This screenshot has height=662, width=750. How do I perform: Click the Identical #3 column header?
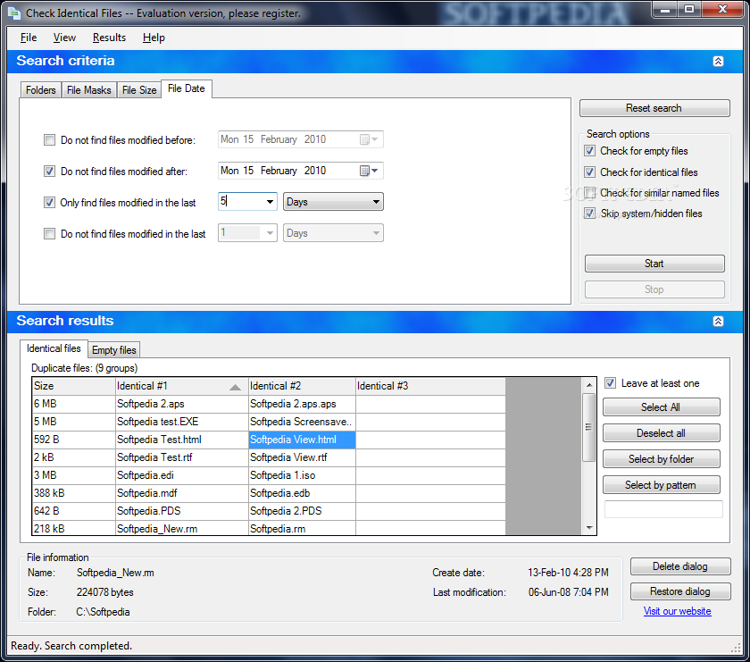430,386
